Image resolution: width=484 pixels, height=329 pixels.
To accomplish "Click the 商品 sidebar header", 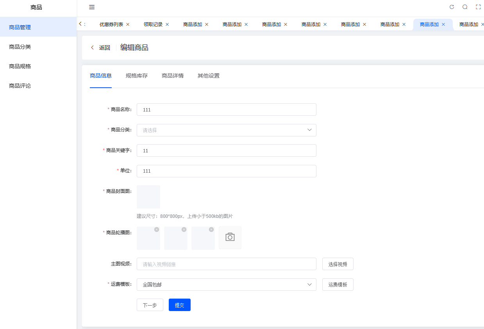I will [36, 7].
